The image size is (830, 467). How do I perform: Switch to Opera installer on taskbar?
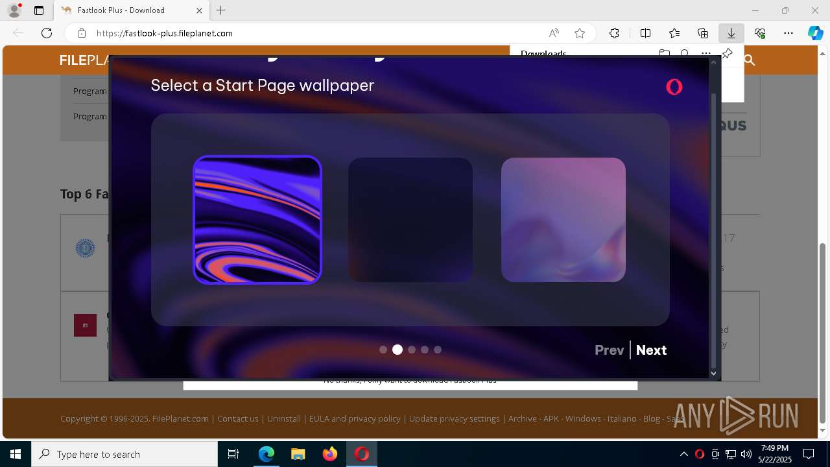coord(361,454)
